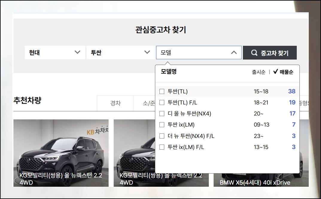Sort models by 매물순
This screenshot has height=199, width=321.
pyautogui.click(x=286, y=72)
